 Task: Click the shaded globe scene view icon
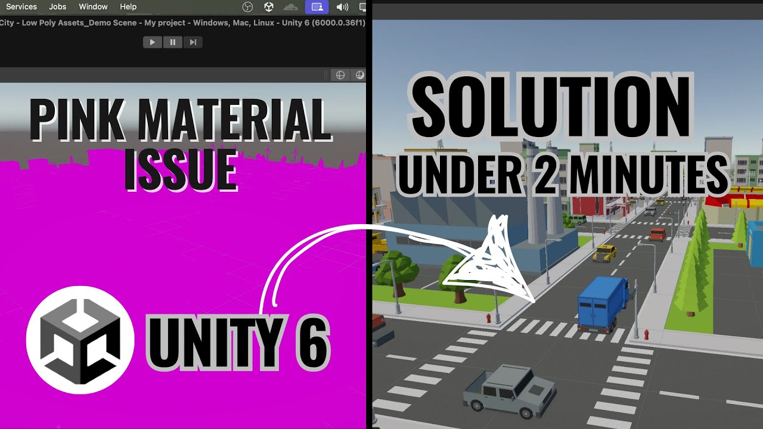click(x=359, y=75)
